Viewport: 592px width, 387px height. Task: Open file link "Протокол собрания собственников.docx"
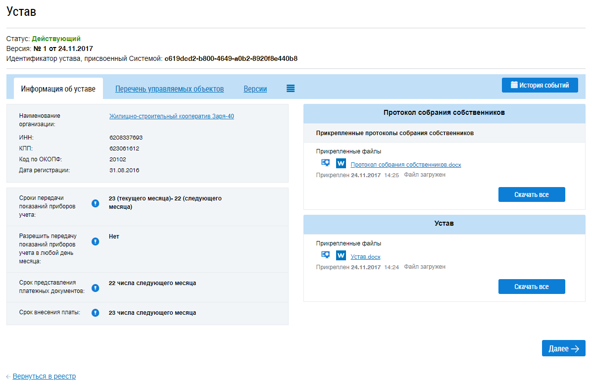coord(405,165)
